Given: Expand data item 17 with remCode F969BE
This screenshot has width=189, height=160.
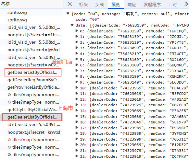Looking at the screenshot, I should pyautogui.click(x=77, y=127).
